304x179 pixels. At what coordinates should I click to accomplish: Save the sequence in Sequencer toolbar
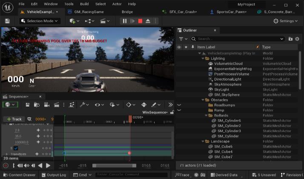click(x=28, y=105)
